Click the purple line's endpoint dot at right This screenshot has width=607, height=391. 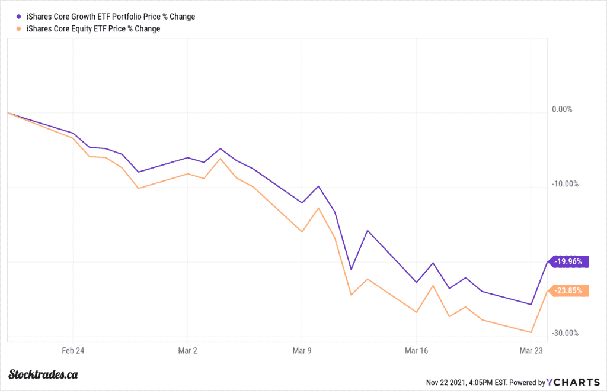(548, 261)
